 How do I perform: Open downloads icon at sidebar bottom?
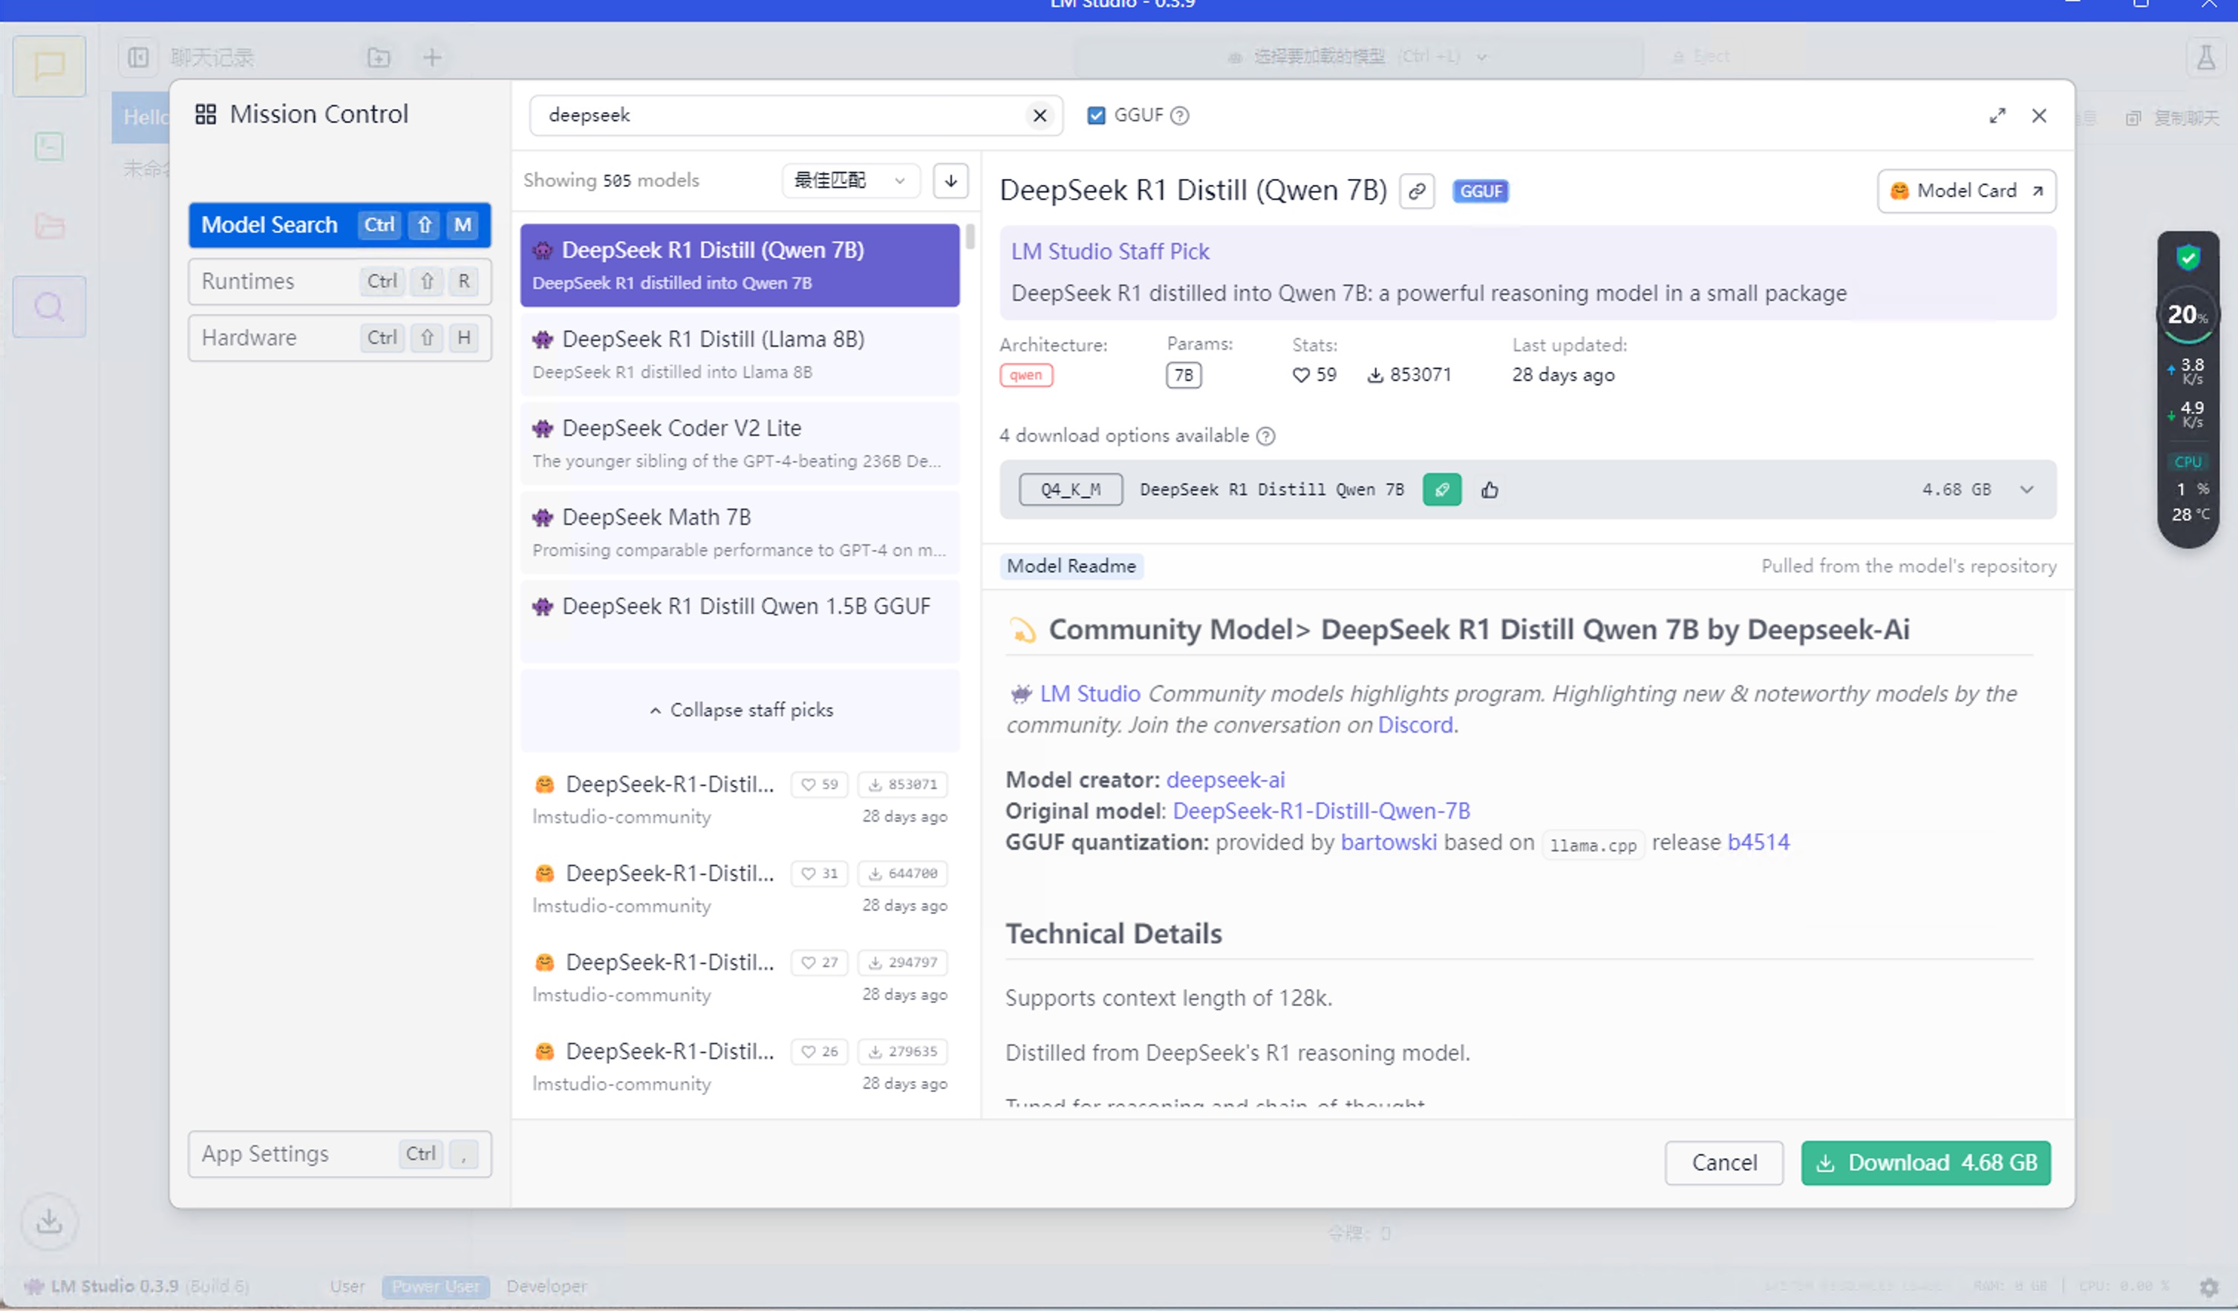pos(49,1222)
